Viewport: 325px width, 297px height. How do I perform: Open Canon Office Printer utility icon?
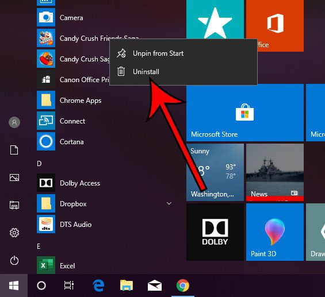tap(46, 79)
